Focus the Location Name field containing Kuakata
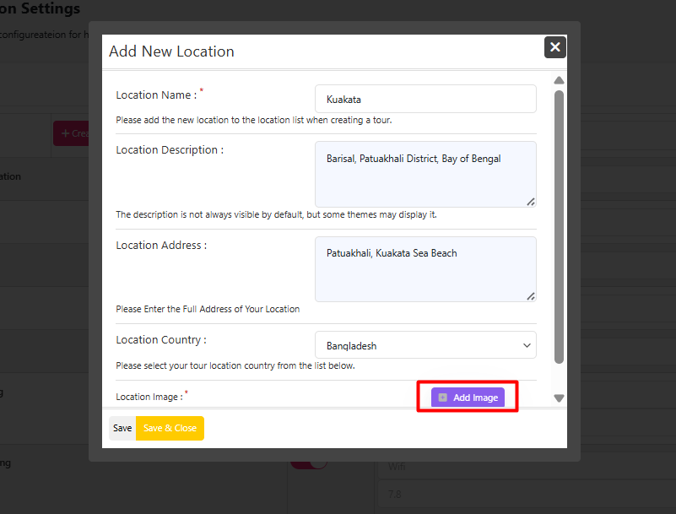The image size is (676, 514). tap(425, 99)
